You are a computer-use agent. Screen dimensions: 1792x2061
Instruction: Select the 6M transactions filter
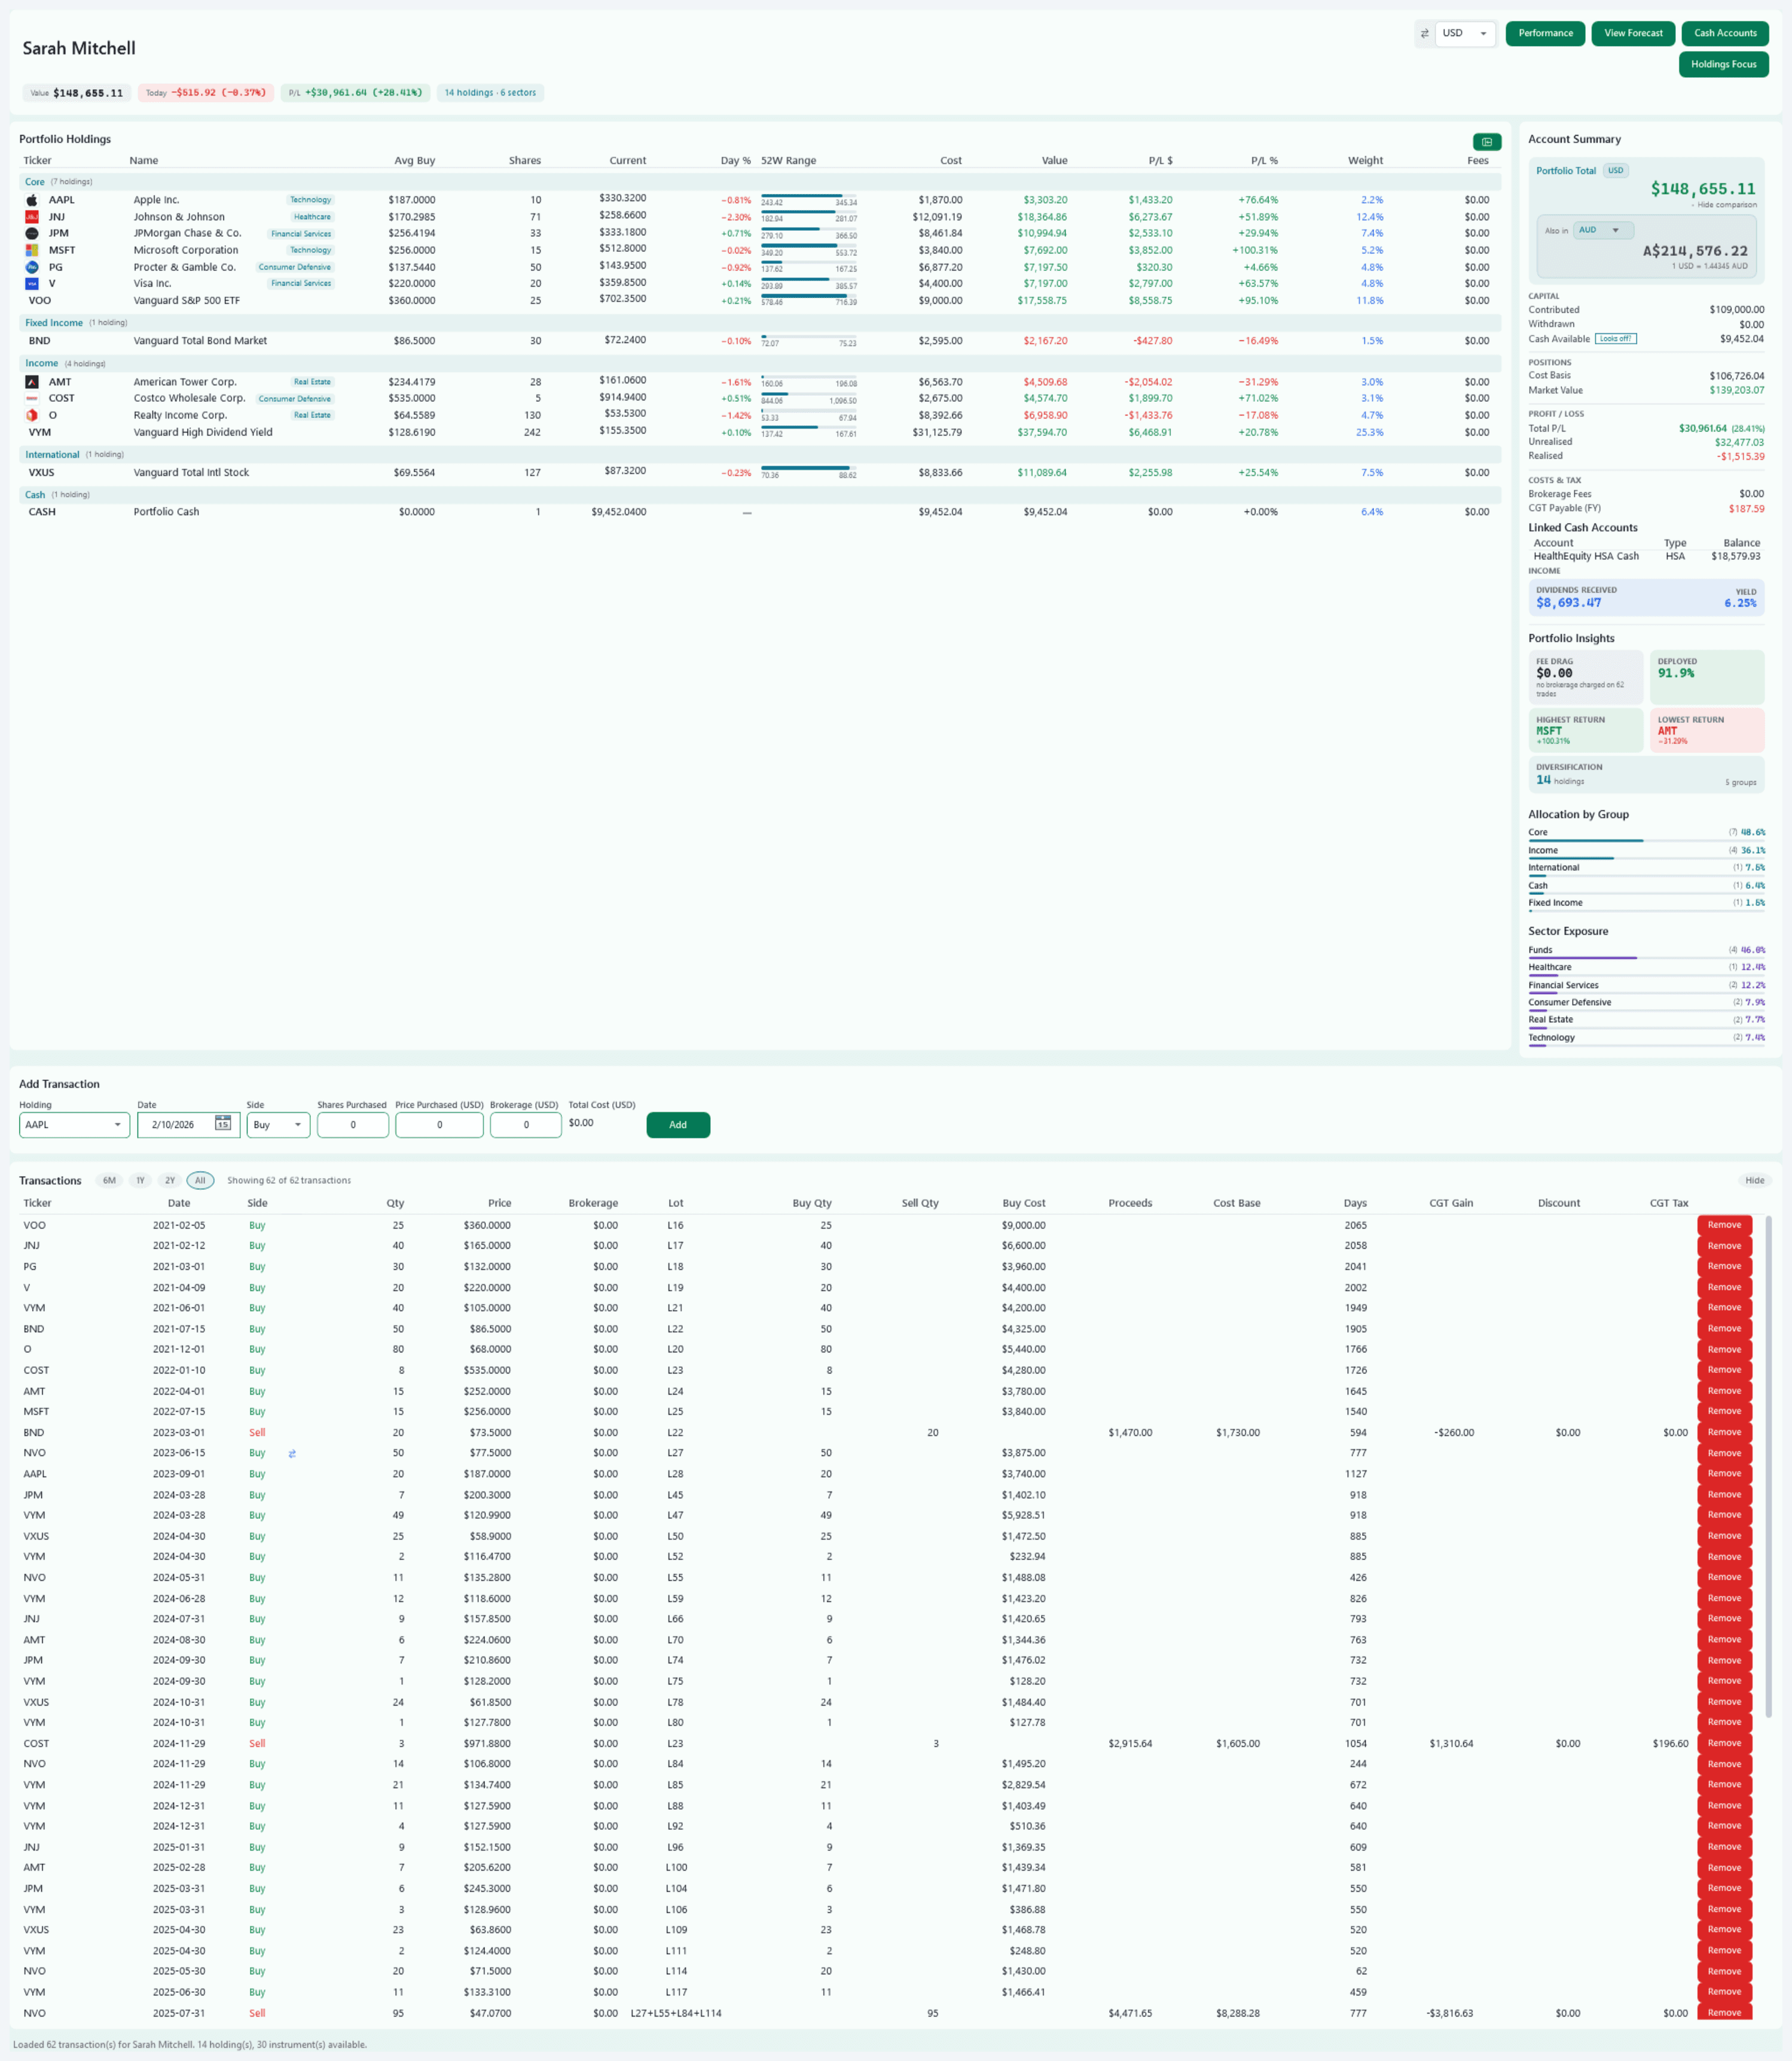pyautogui.click(x=109, y=1180)
